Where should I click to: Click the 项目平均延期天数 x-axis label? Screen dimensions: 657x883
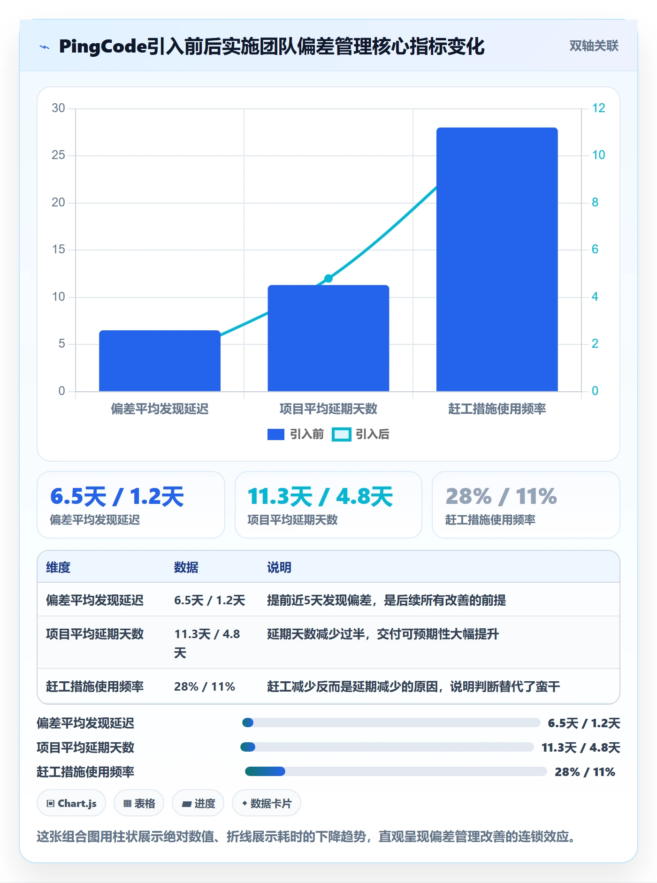[328, 409]
